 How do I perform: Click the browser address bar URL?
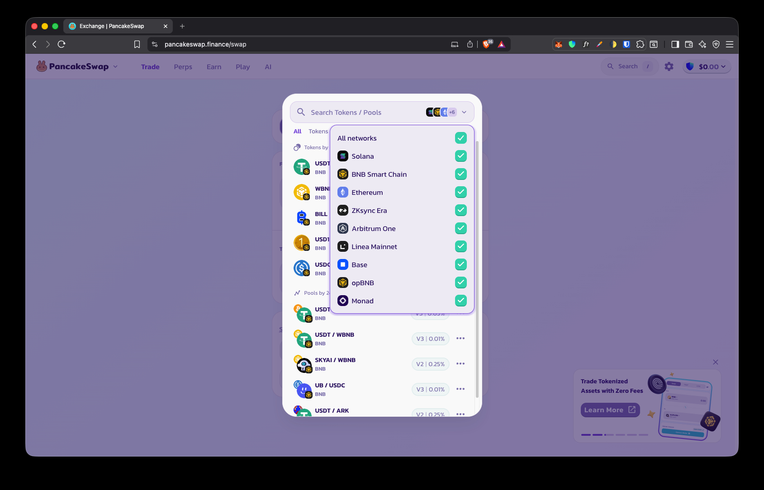(205, 44)
